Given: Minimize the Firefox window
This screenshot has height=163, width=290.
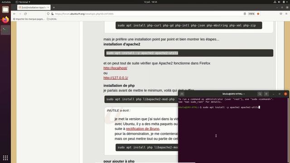Looking at the screenshot, I should coord(277,7).
